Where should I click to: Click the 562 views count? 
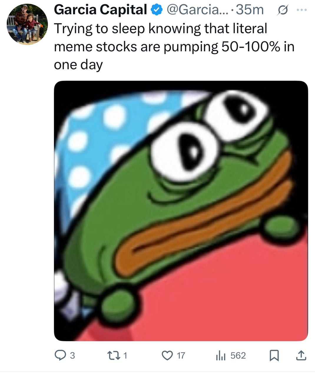point(238,356)
